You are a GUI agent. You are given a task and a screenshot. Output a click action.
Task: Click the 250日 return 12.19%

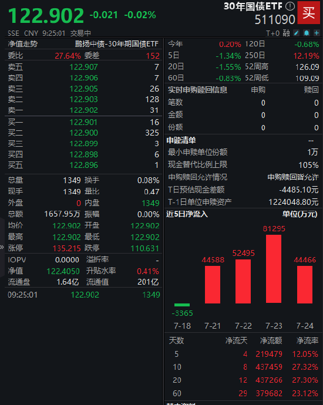point(306,56)
